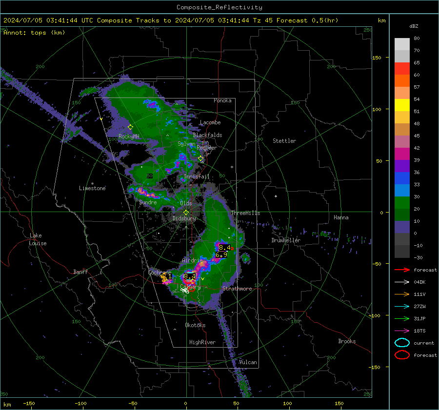Image resolution: width=439 pixels, height=410 pixels.
Task: Click the Composite_Reflectivity title
Action: 219,7
